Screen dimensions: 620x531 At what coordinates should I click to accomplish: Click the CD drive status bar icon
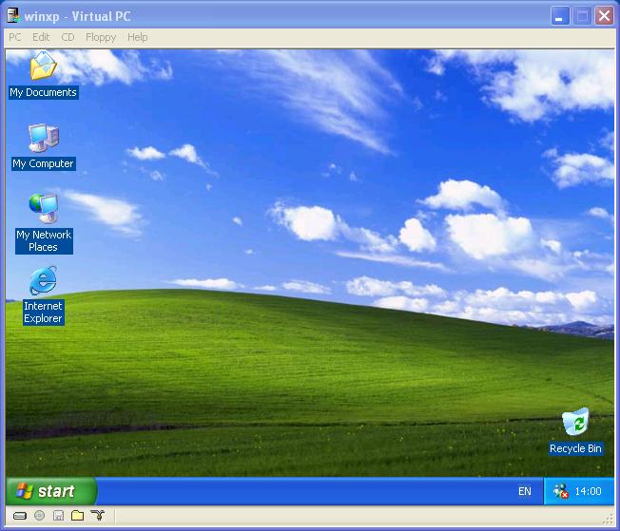pyautogui.click(x=39, y=515)
